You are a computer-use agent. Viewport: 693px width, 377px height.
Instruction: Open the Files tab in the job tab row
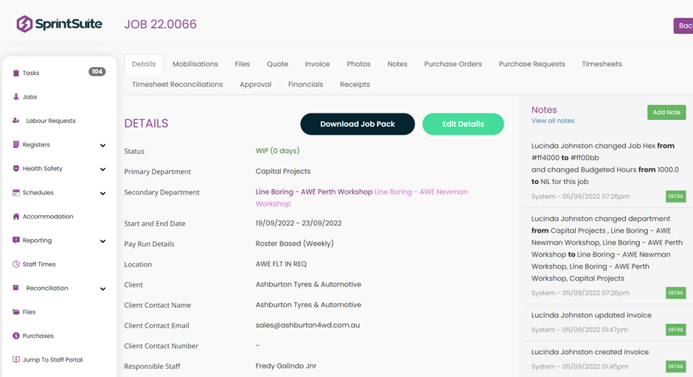point(243,64)
